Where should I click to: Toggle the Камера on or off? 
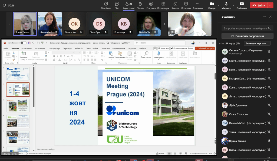[x=212, y=5]
